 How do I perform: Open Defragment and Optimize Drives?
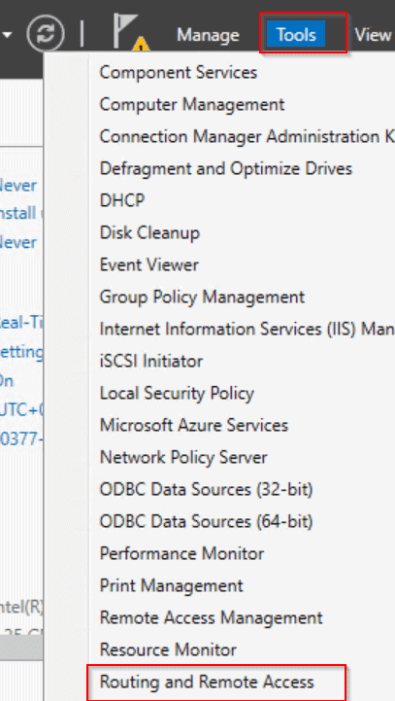point(226,168)
